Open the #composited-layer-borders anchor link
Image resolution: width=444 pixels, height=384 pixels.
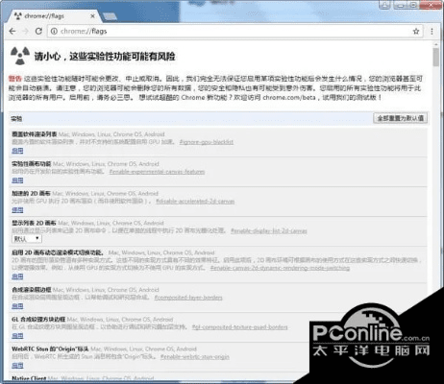click(x=188, y=298)
